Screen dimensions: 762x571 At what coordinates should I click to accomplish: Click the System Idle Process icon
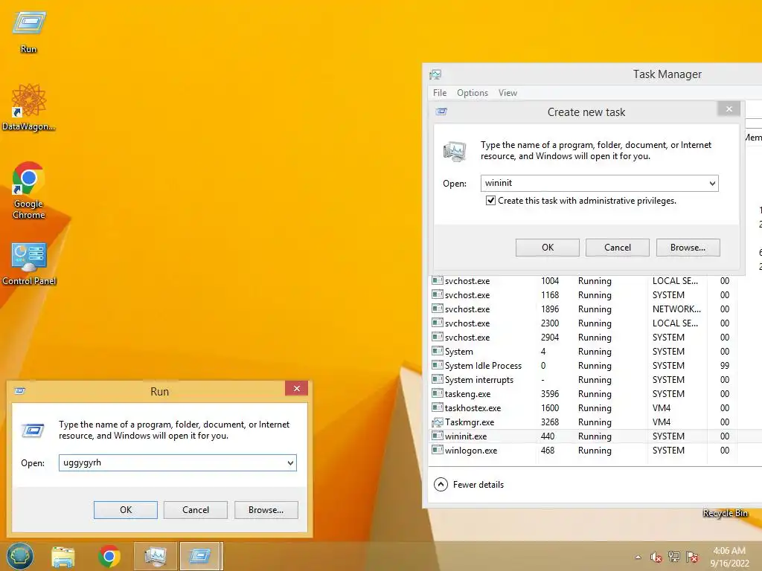438,366
